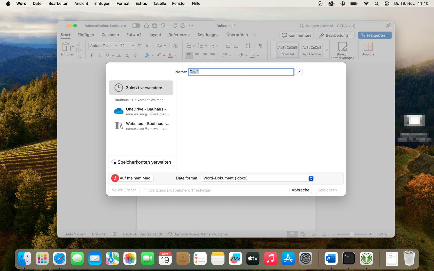Select Zuletzt verwendete location

click(x=141, y=88)
